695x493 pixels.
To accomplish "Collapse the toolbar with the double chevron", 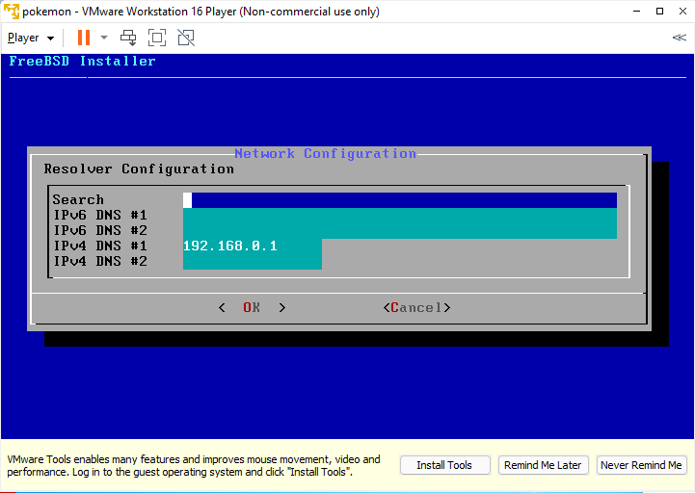I will click(679, 38).
